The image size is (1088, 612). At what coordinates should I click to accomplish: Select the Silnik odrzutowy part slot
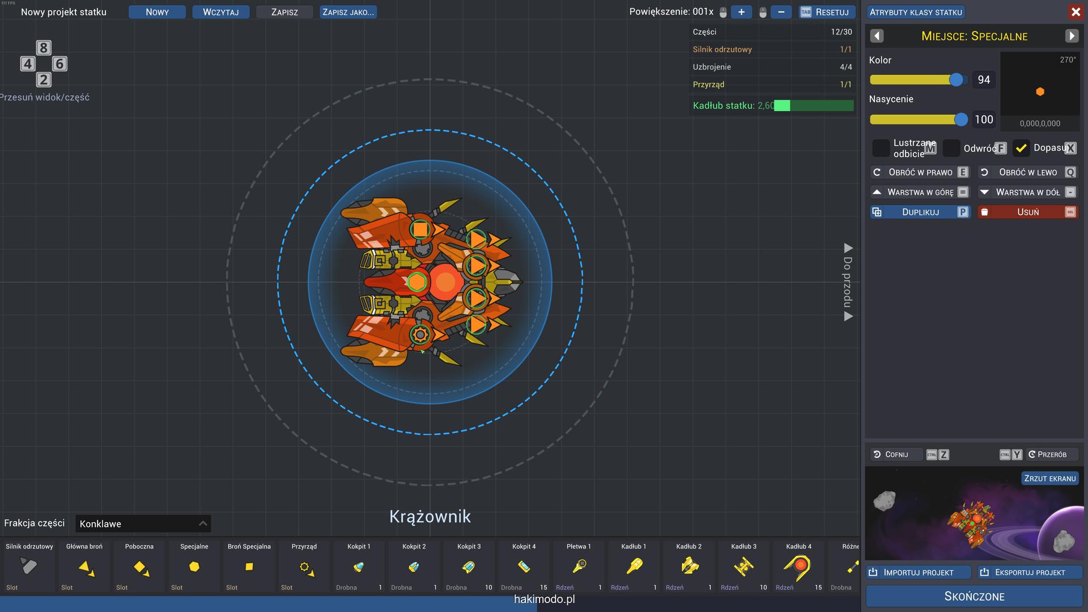(x=29, y=566)
